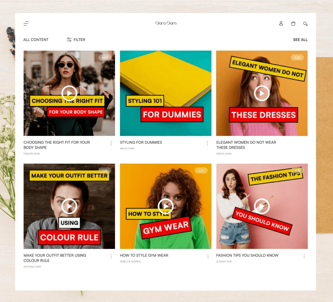Go to Clara Clare logo home
Image resolution: width=333 pixels, height=302 pixels.
tap(166, 23)
